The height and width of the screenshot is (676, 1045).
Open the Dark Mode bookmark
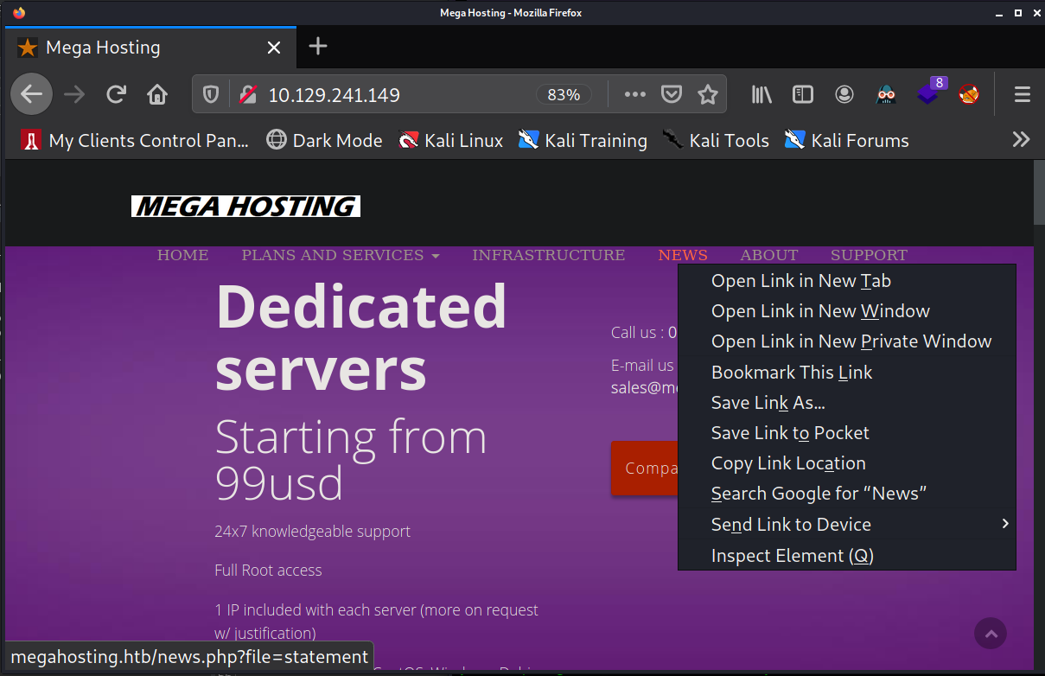324,140
